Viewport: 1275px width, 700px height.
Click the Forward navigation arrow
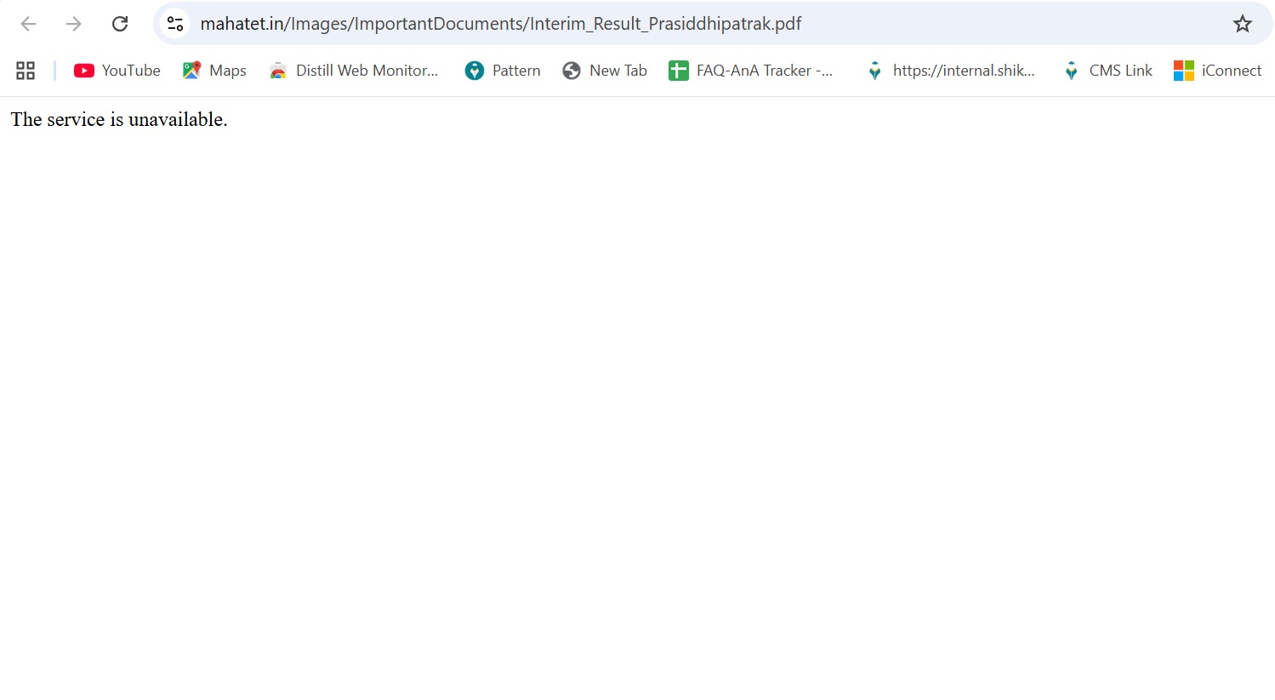(x=74, y=24)
